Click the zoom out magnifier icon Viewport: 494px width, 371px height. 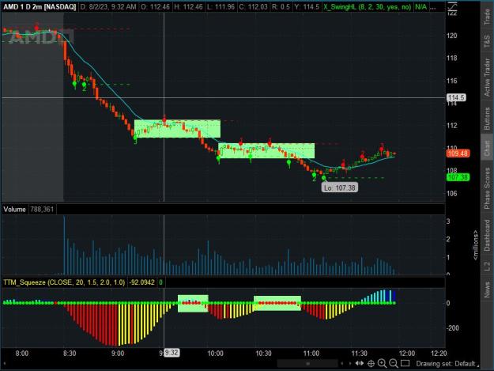click(x=394, y=363)
